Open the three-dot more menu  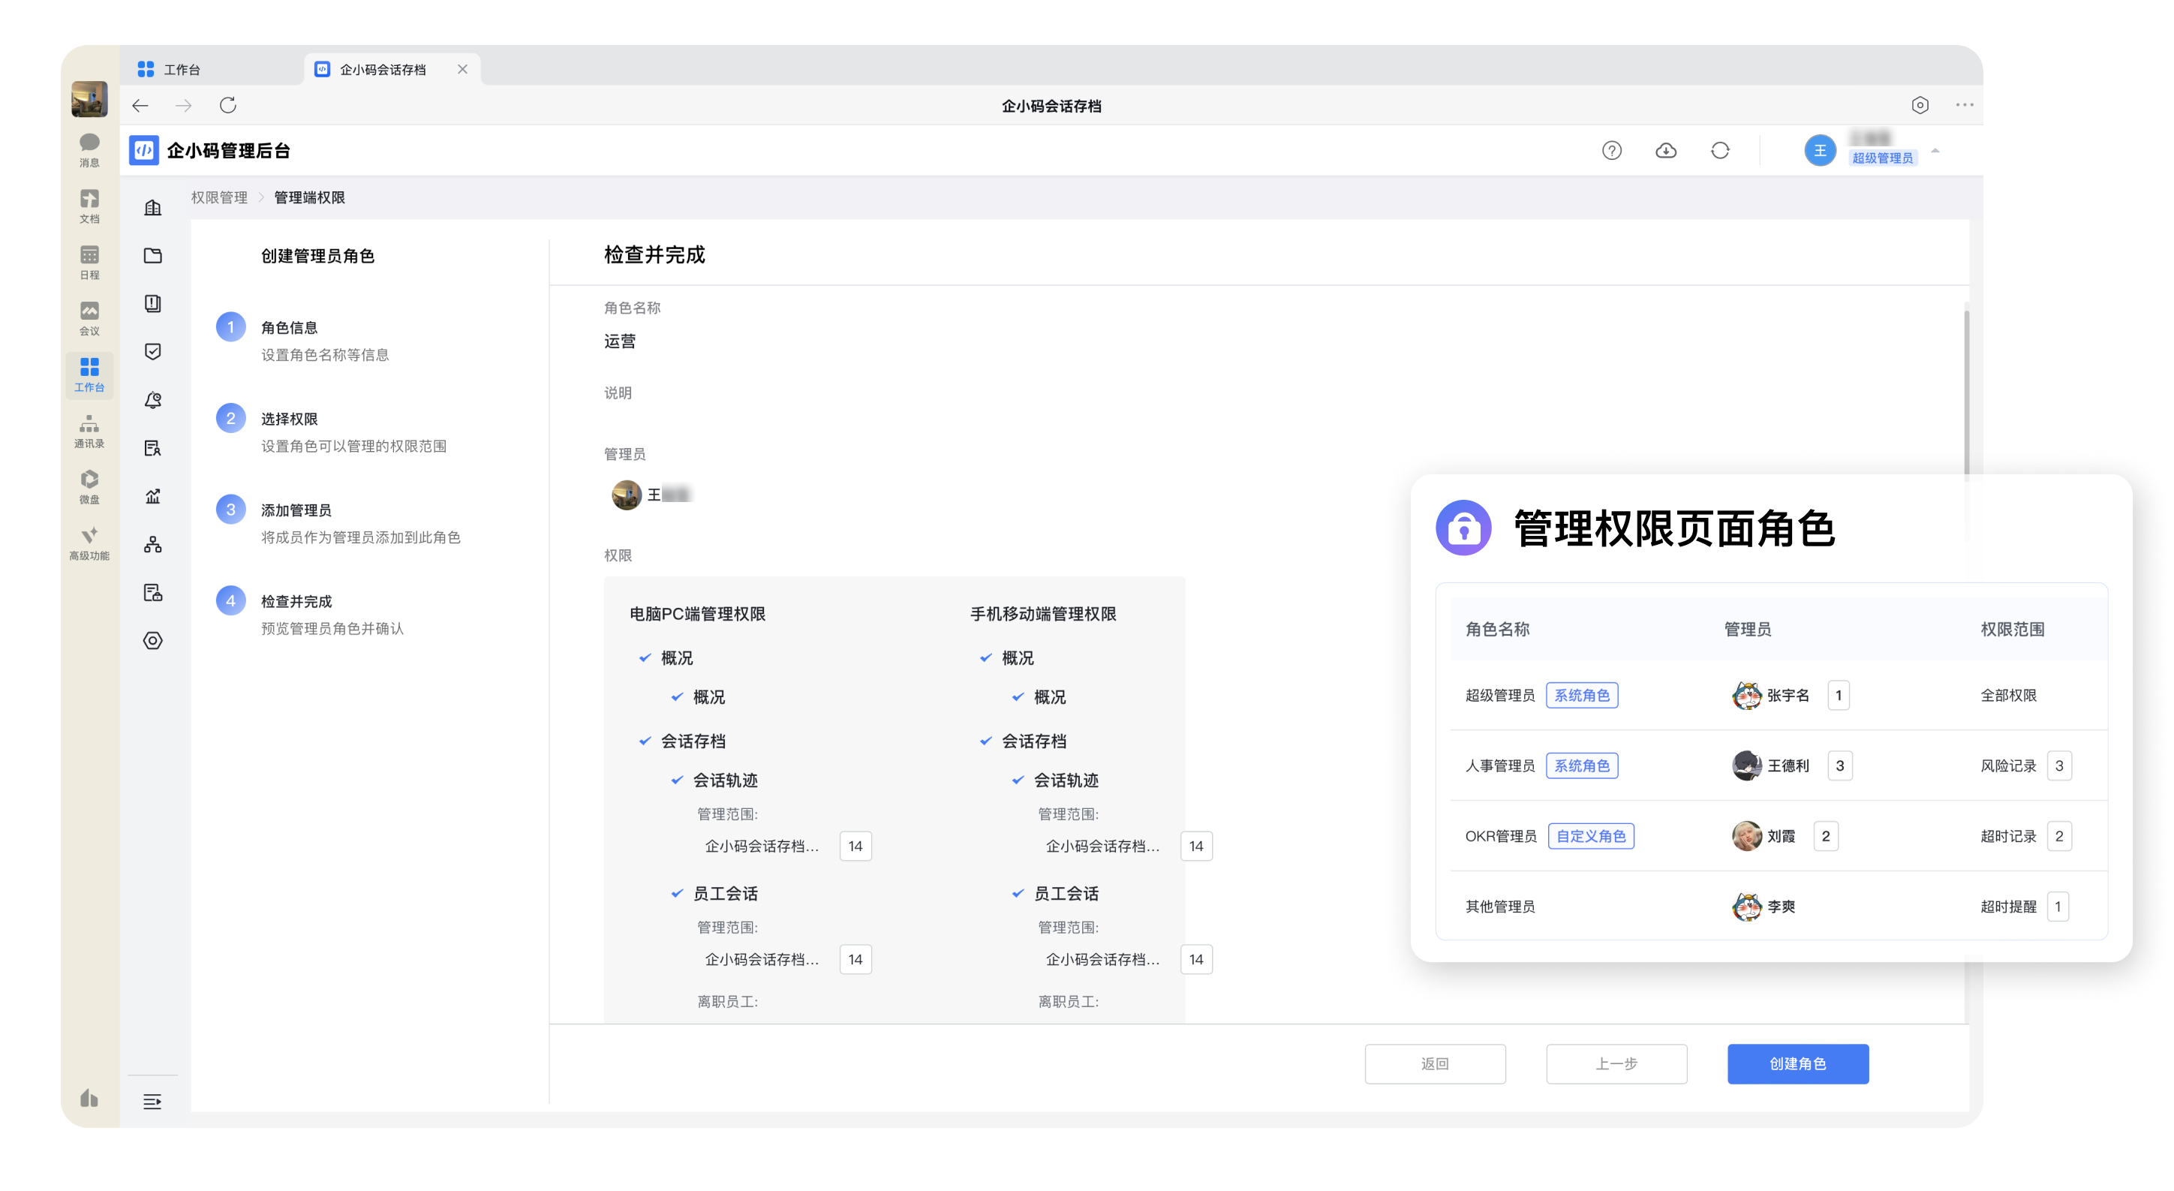click(1965, 104)
